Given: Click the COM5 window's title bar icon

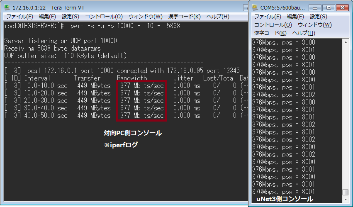Looking at the screenshot, I should click(x=255, y=7).
